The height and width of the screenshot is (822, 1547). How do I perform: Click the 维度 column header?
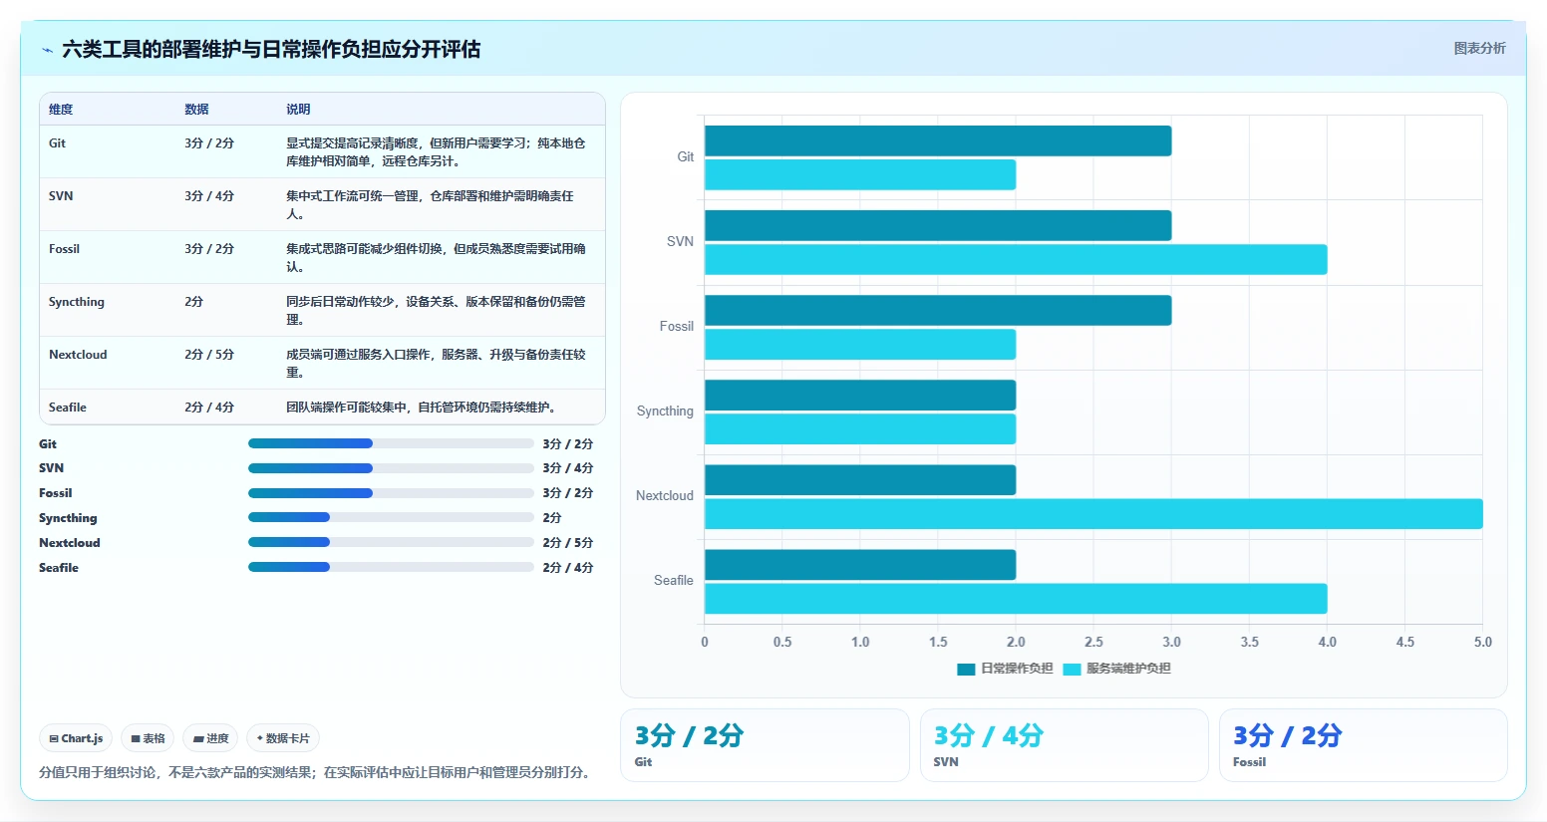click(61, 110)
